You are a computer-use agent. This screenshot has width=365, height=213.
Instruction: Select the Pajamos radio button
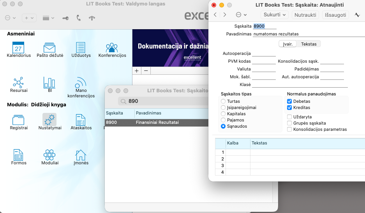[x=223, y=120]
